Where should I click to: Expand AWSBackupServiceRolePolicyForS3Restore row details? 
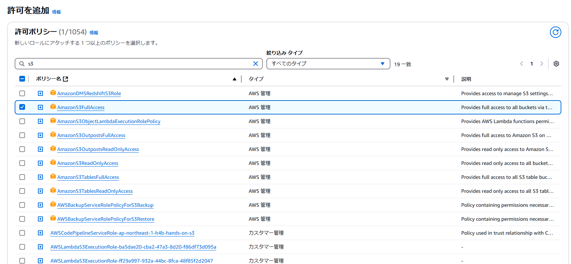click(x=40, y=219)
